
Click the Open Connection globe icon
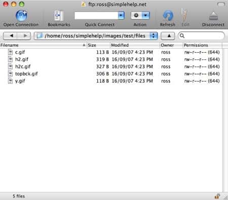pos(21,16)
